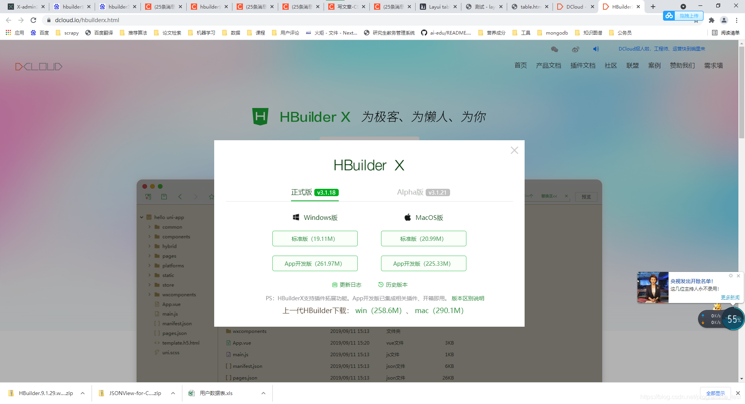
Task: Switch to the Alpha版 v3.1.21 tab
Action: click(423, 192)
